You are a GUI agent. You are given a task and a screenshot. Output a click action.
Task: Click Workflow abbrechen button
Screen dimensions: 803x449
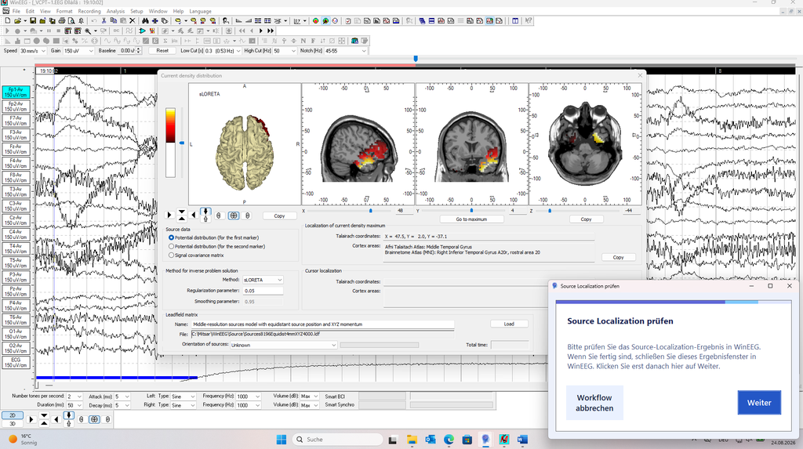[x=594, y=403]
